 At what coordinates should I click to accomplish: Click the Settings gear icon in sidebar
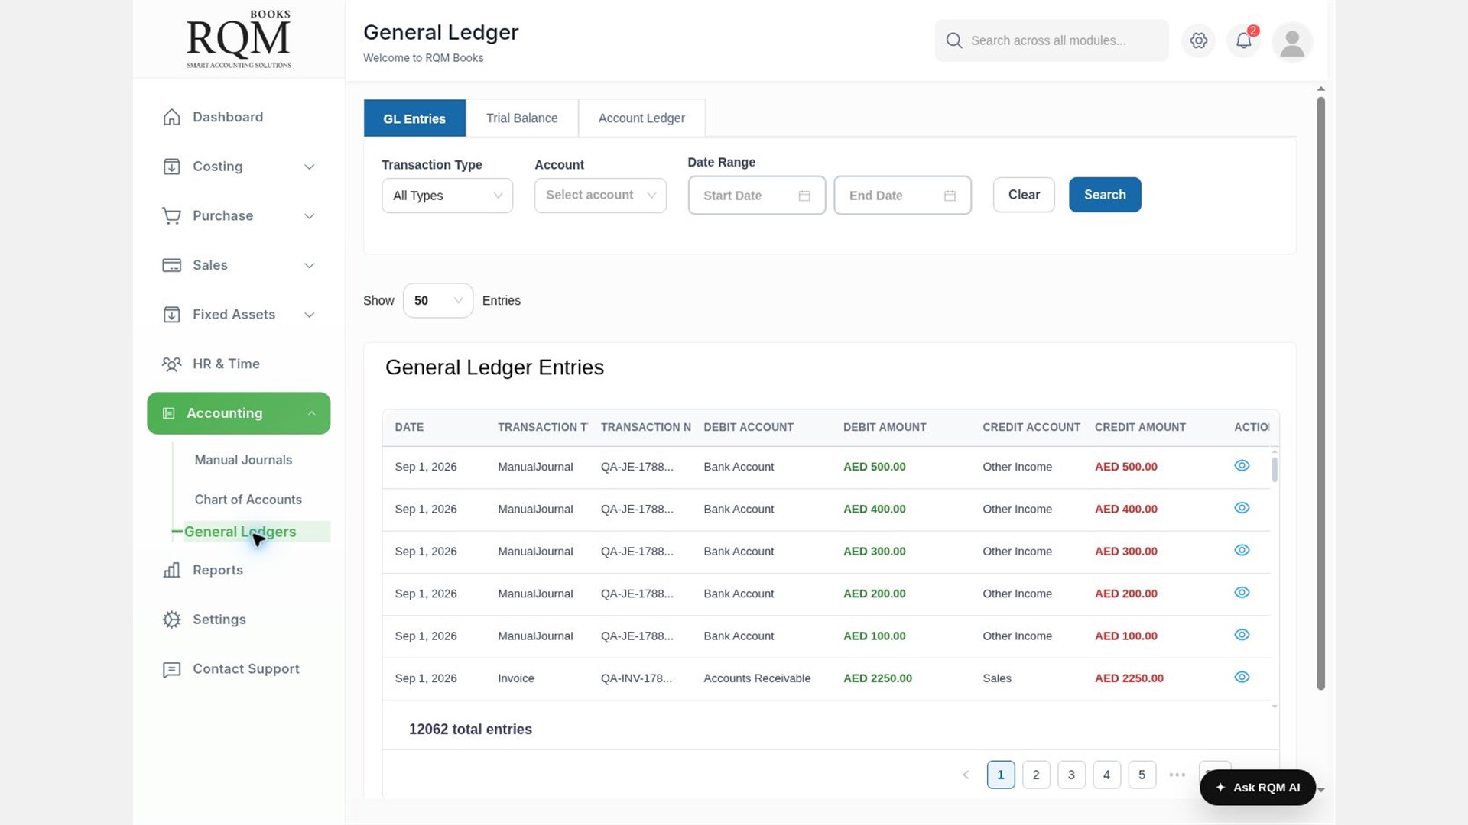pyautogui.click(x=171, y=620)
